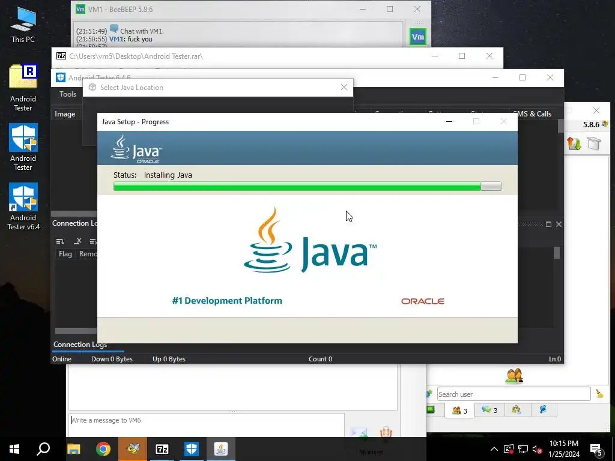
Task: Open the This PC desktop icon
Action: coord(23,24)
